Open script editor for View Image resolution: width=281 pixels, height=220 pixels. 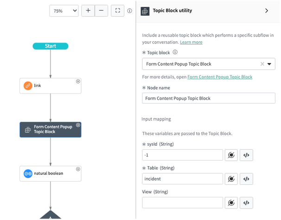pyautogui.click(x=246, y=203)
